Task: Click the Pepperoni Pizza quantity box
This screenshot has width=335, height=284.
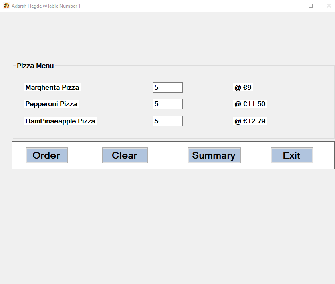Action: 167,103
